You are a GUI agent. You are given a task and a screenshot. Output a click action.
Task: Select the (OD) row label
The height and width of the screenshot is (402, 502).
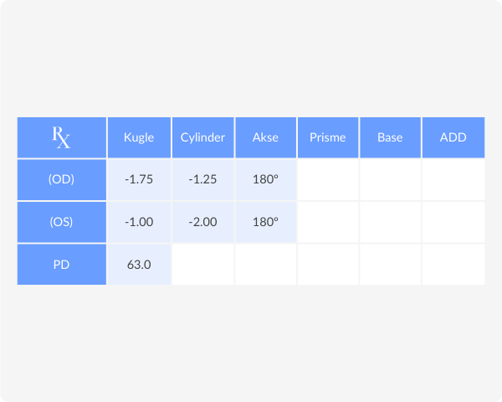pyautogui.click(x=62, y=180)
